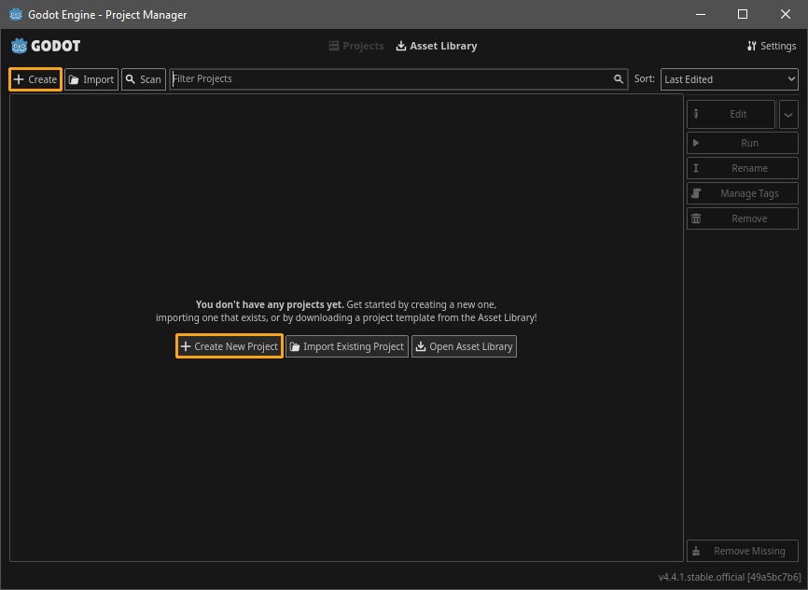Switch to the Asset Library tab
The width and height of the screenshot is (808, 590).
[437, 46]
